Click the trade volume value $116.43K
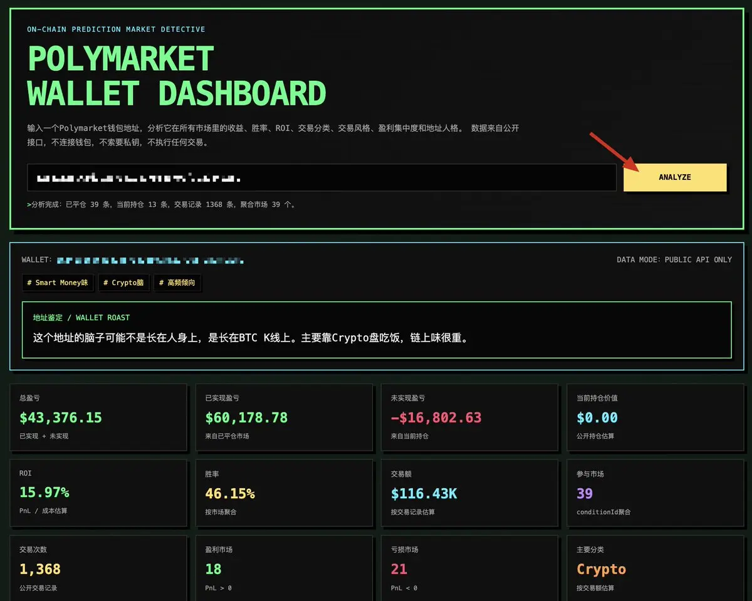Image resolution: width=752 pixels, height=601 pixels. pos(424,493)
